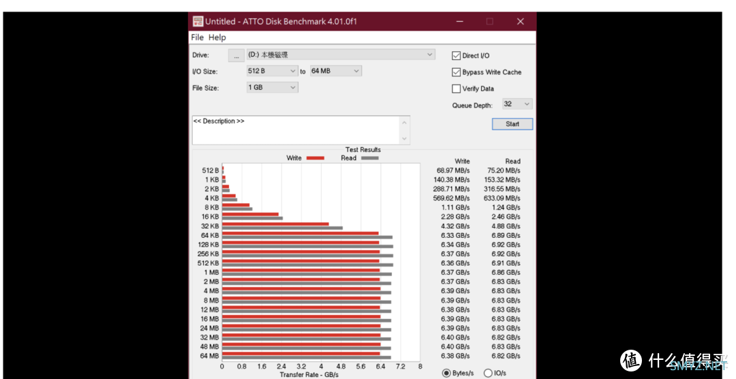Screen dimensions: 736x379
Task: Click the red Write legend swatch
Action: [316, 158]
